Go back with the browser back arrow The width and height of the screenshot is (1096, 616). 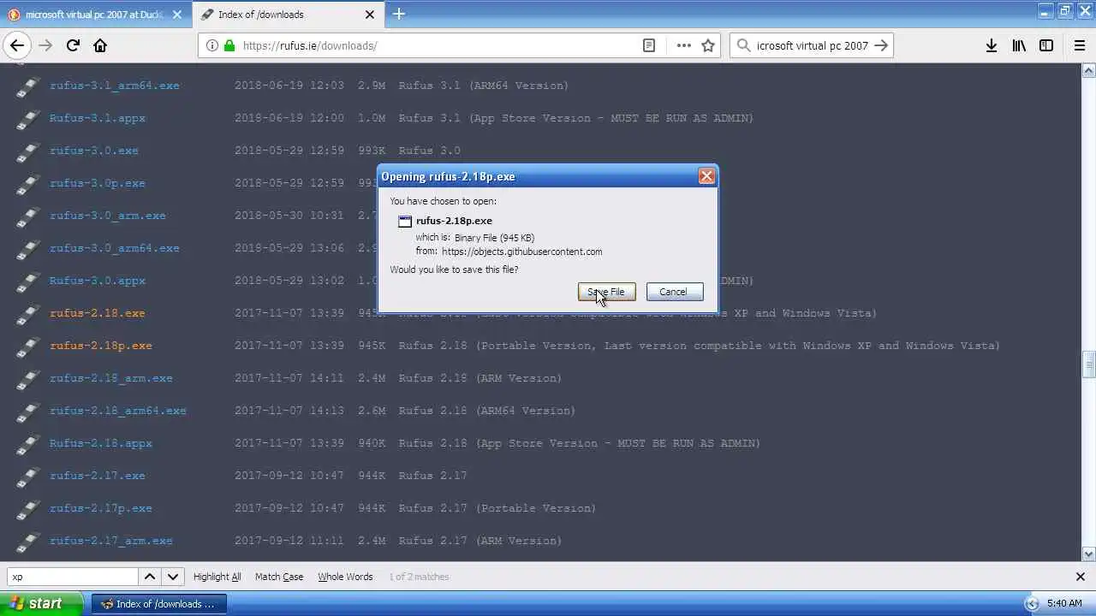point(17,45)
